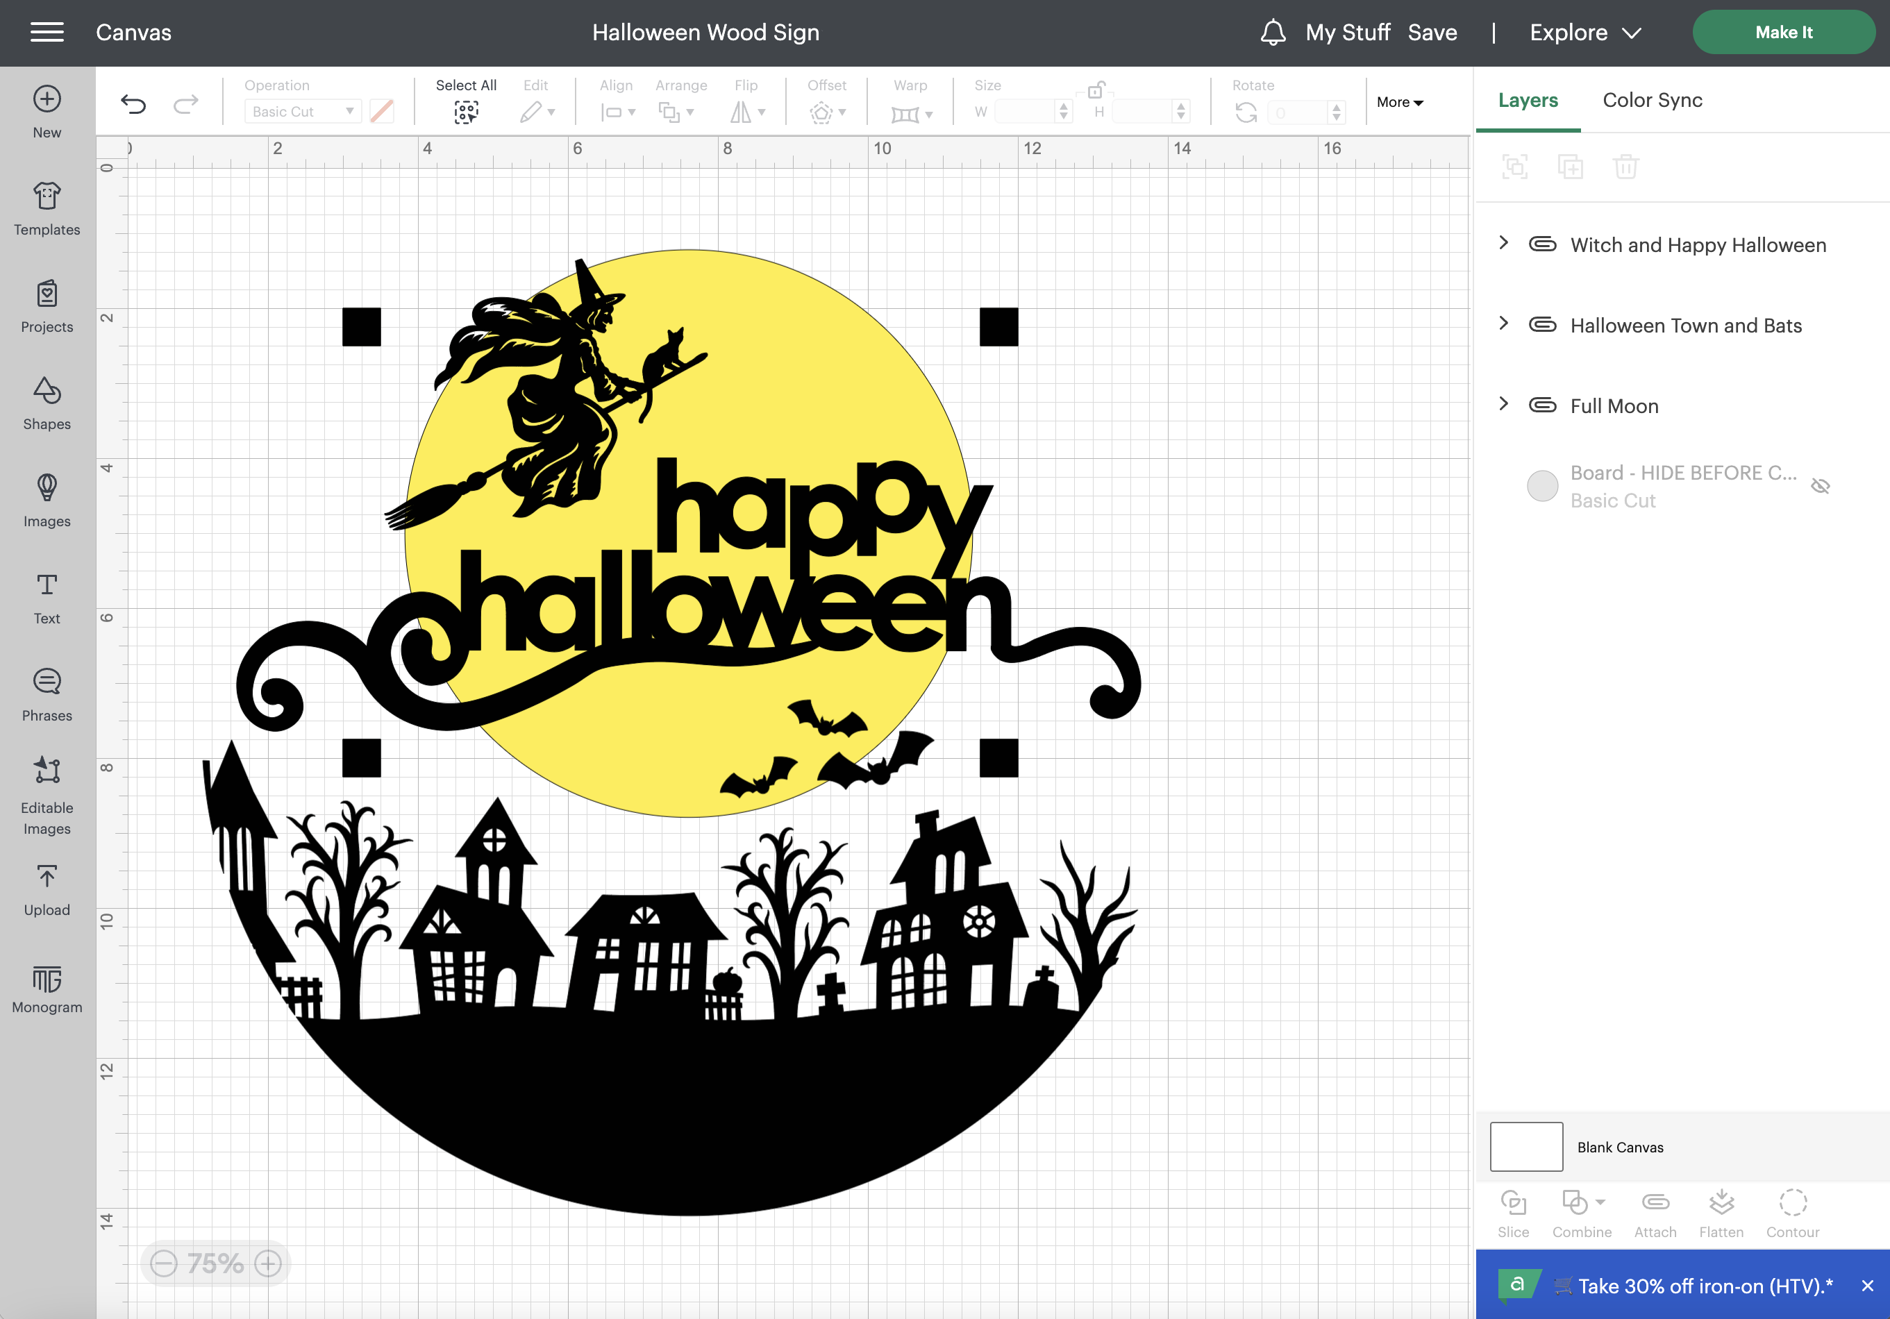
Task: Click the Width size input field
Action: (1025, 111)
